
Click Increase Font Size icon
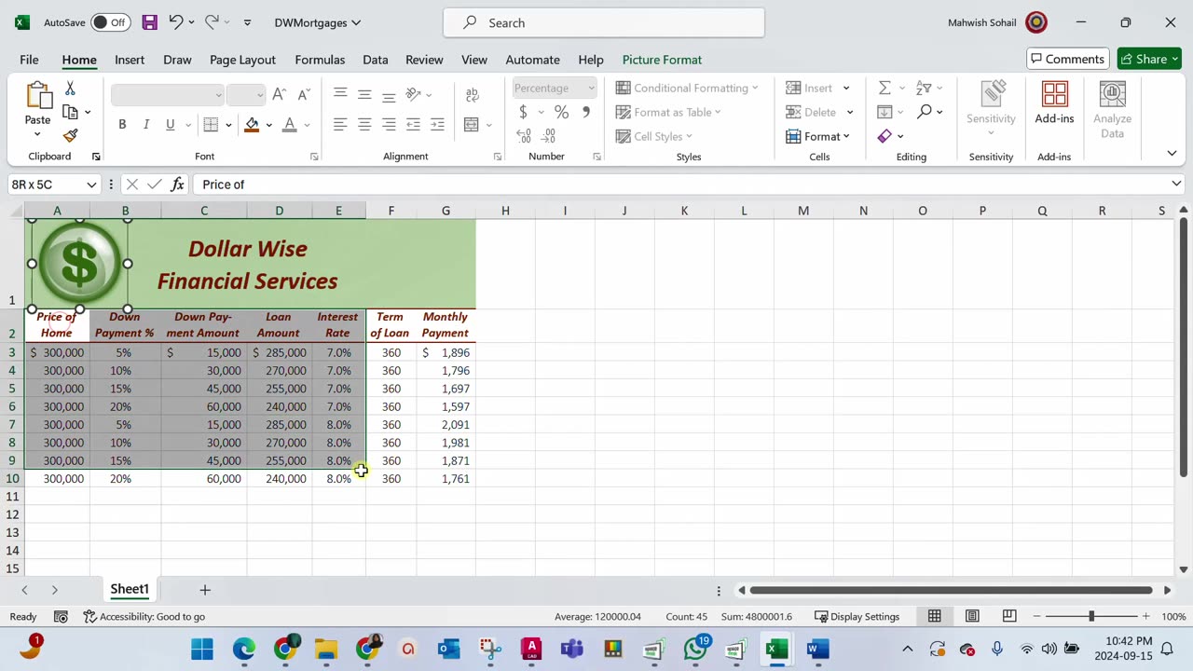[x=279, y=94]
